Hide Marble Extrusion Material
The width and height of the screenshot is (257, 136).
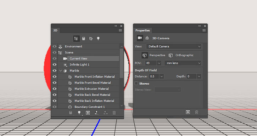point(55,89)
